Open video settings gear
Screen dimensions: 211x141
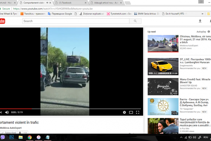(124, 112)
